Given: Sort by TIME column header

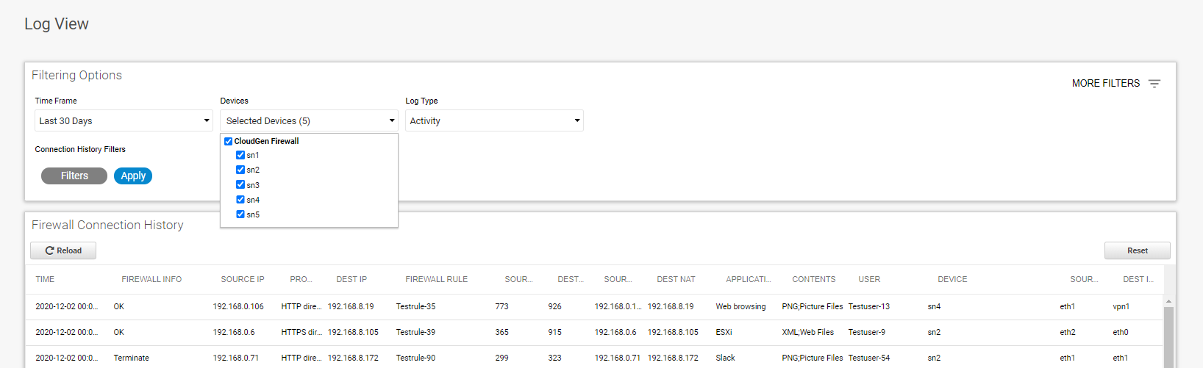Looking at the screenshot, I should click(x=45, y=279).
